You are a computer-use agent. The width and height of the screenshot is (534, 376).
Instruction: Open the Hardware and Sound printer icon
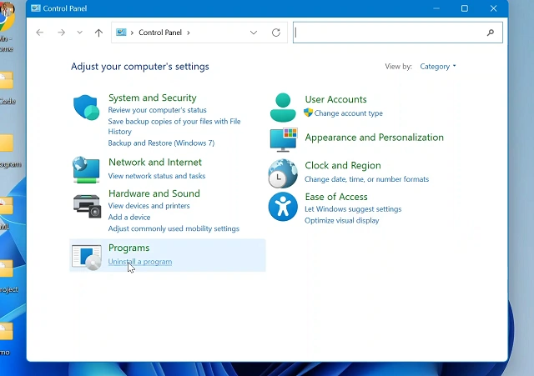[x=87, y=206]
